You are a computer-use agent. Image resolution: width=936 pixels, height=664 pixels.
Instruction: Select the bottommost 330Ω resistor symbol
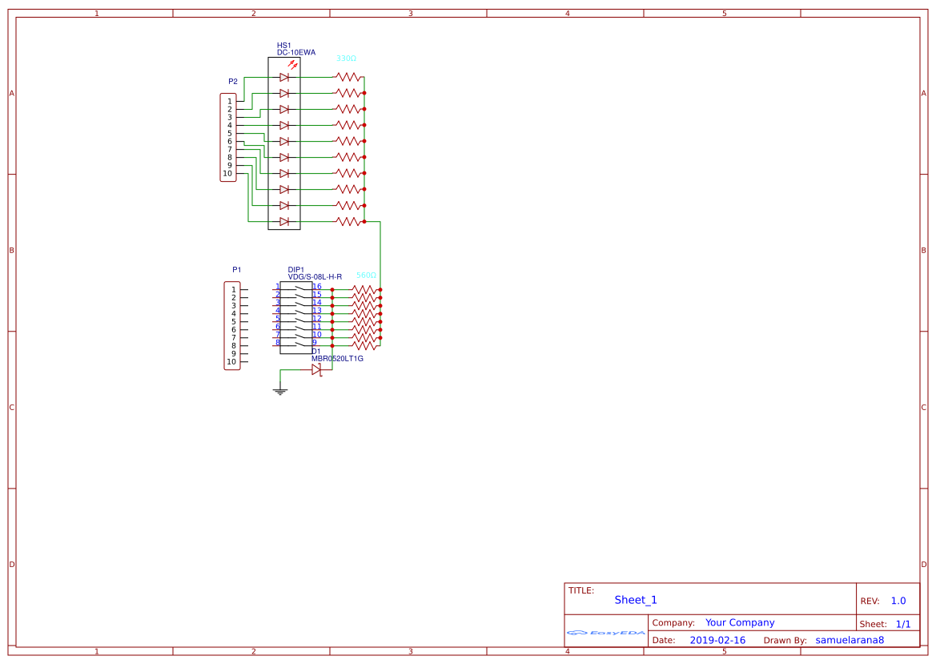(347, 220)
